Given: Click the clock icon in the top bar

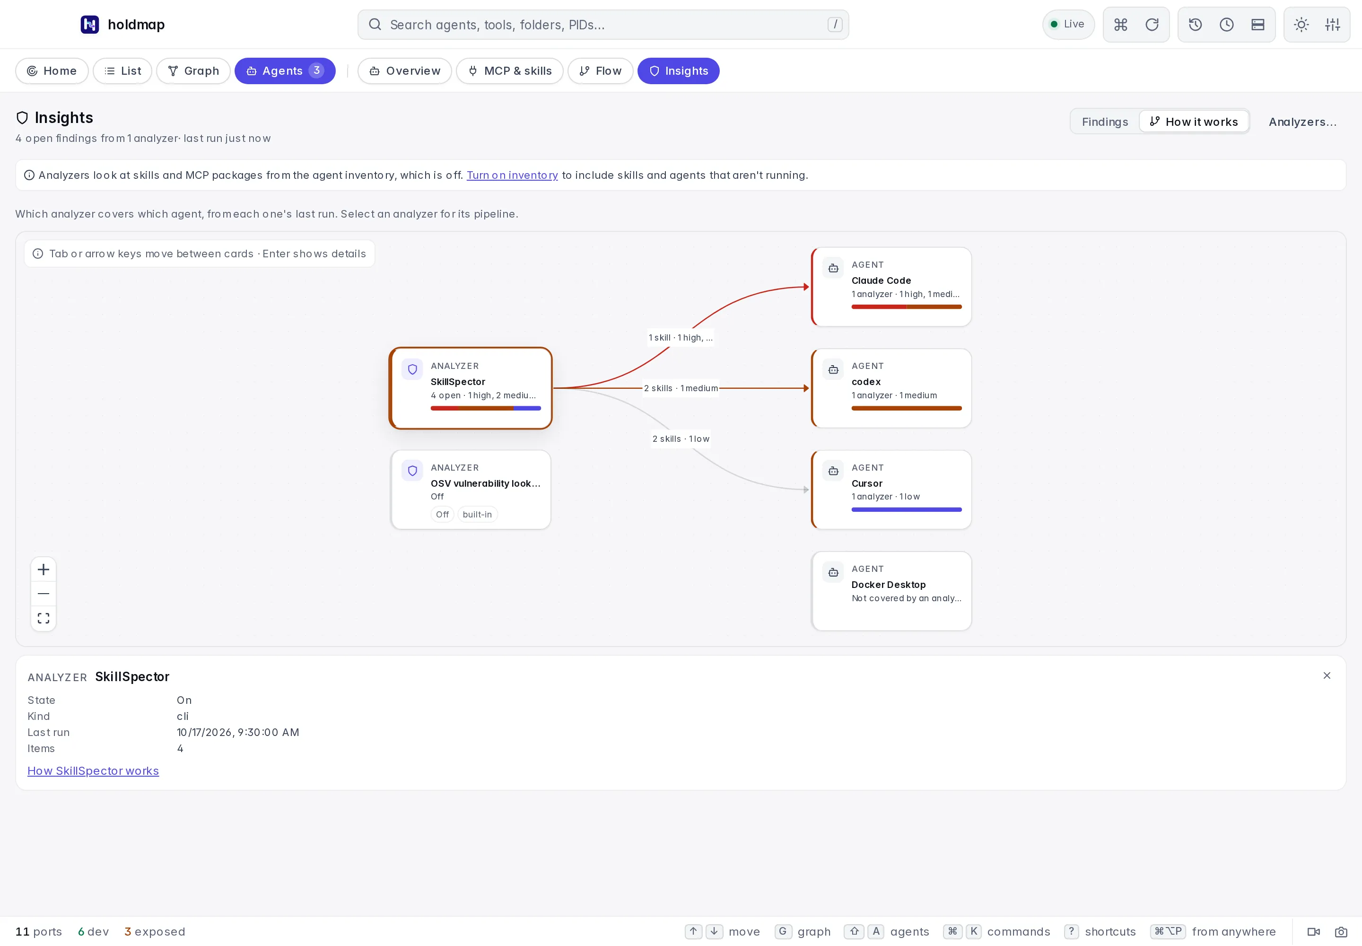Looking at the screenshot, I should (1226, 24).
